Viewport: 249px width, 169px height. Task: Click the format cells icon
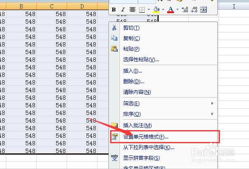tap(114, 136)
